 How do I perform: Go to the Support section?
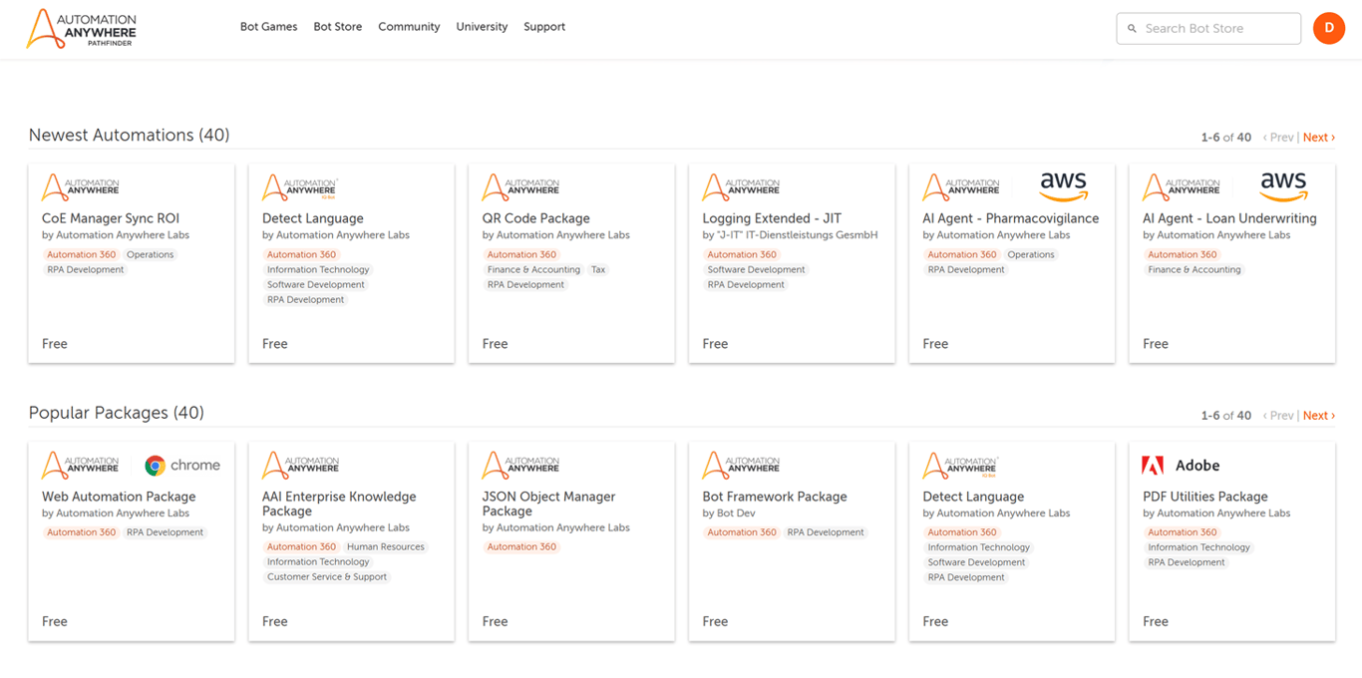coord(544,27)
